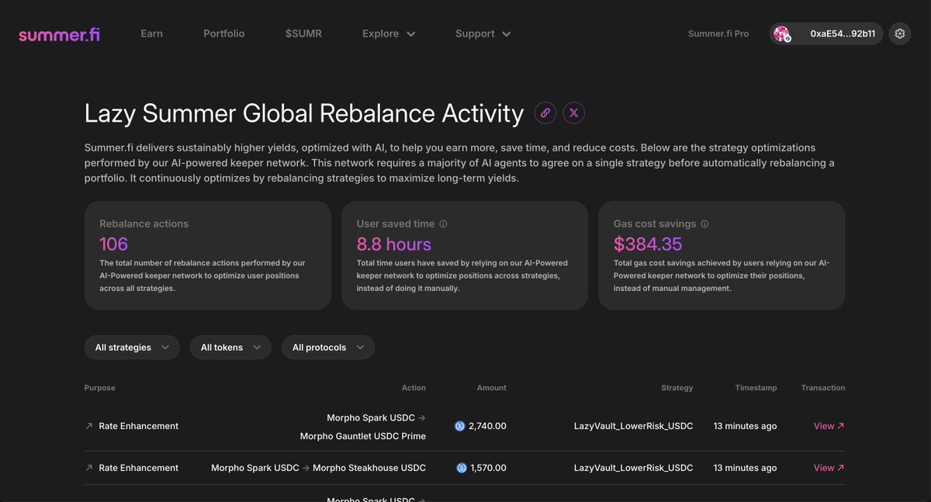This screenshot has width=931, height=502.
Task: Click the Timestamp column header
Action: coord(756,388)
